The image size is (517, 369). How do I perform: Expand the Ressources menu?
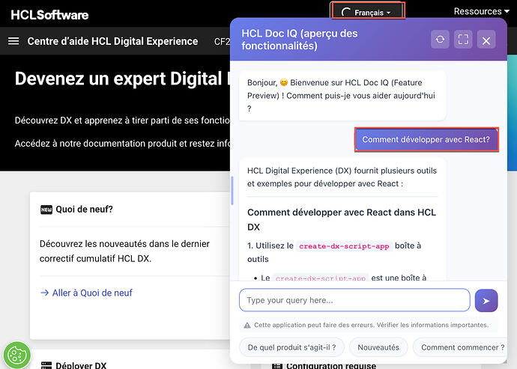pos(481,11)
